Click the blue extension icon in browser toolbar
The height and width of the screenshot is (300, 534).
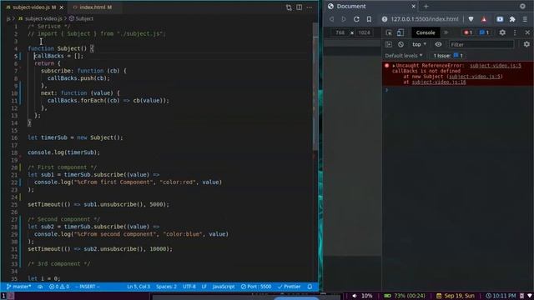pyautogui.click(x=500, y=19)
